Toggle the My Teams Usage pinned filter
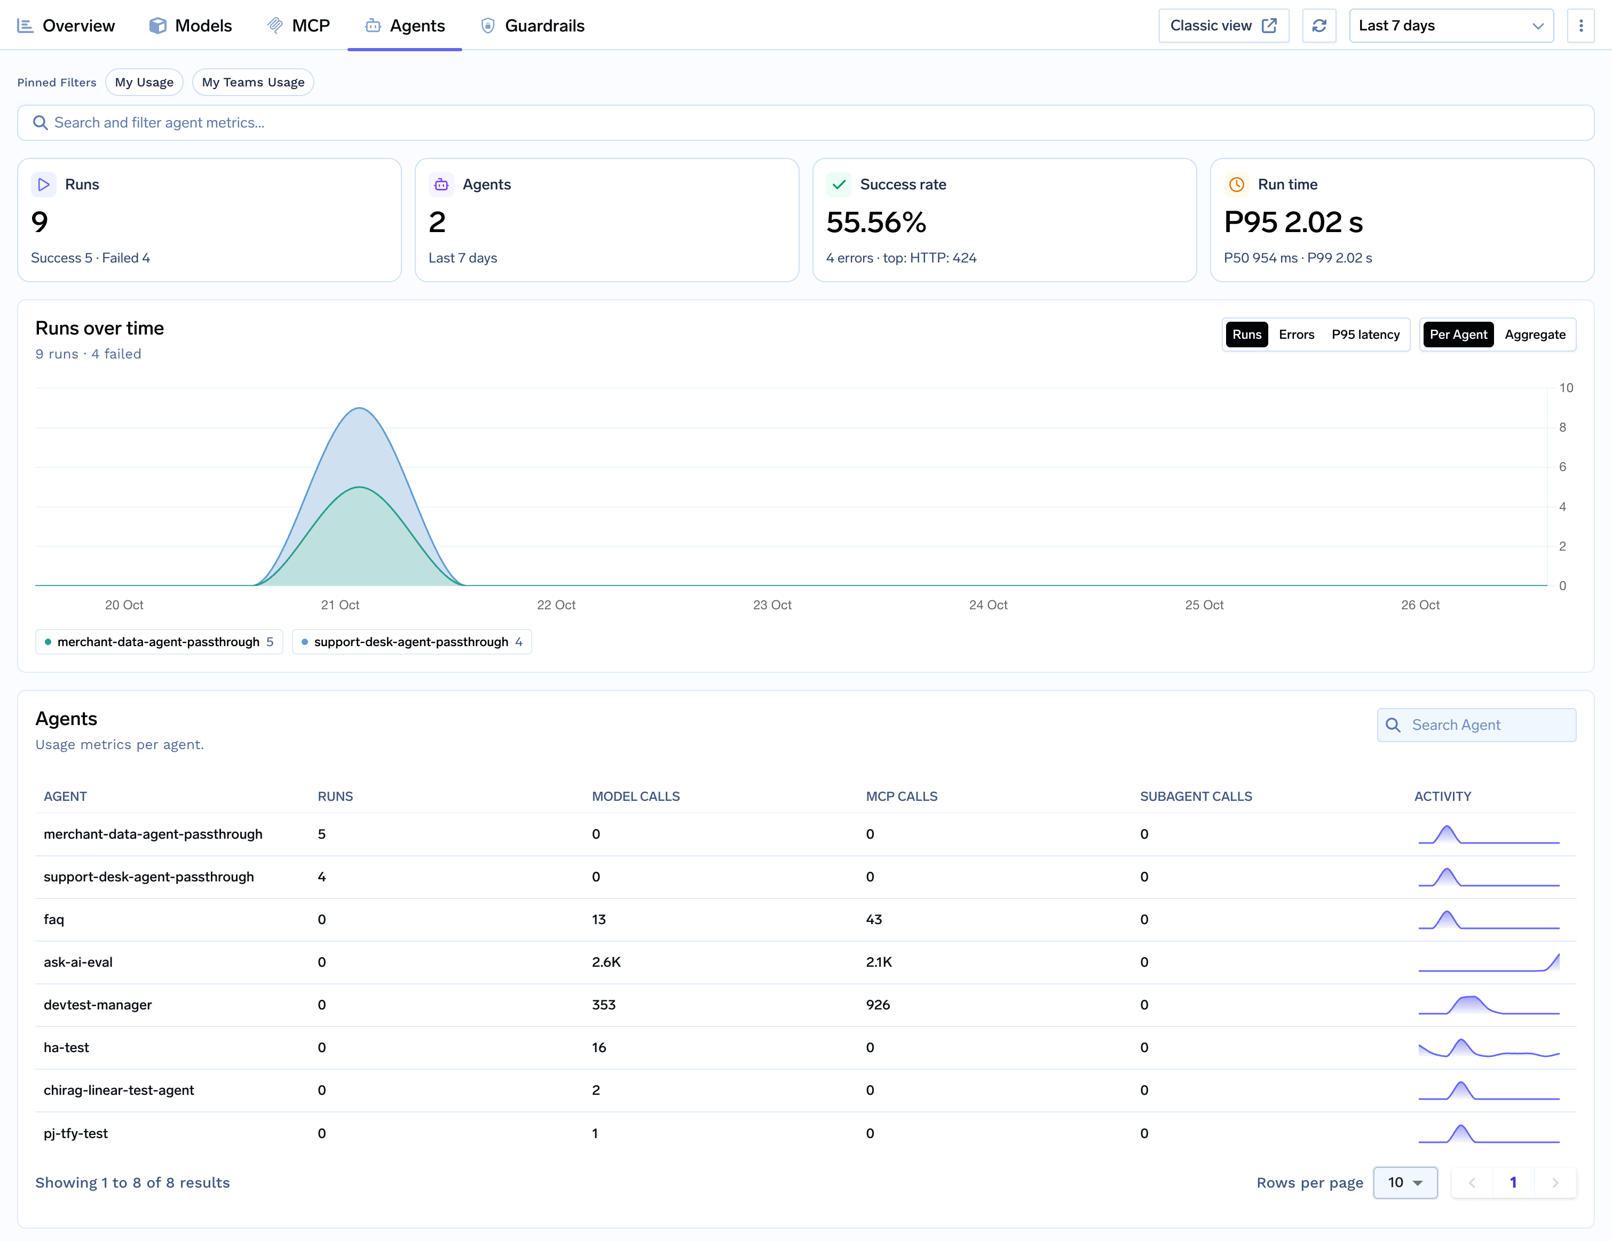The image size is (1612, 1241). (253, 82)
